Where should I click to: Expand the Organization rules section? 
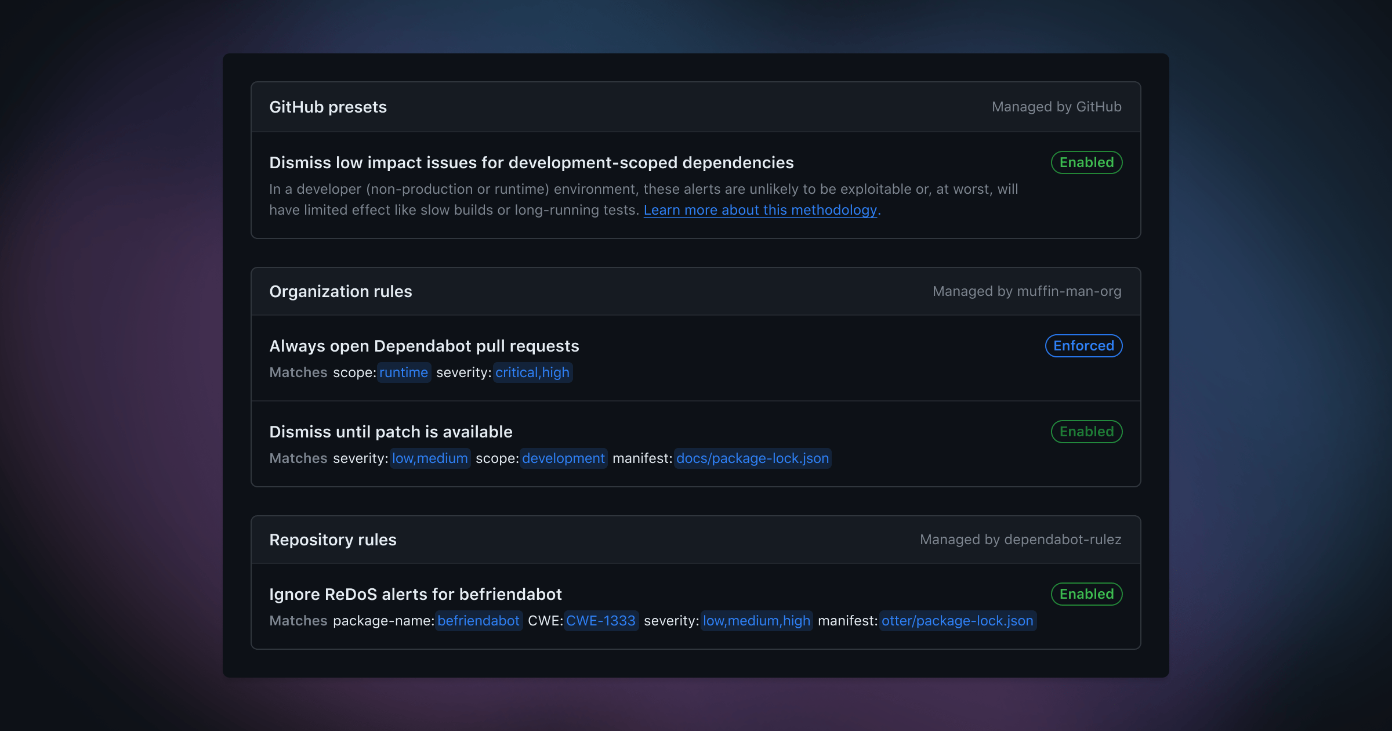pos(340,291)
